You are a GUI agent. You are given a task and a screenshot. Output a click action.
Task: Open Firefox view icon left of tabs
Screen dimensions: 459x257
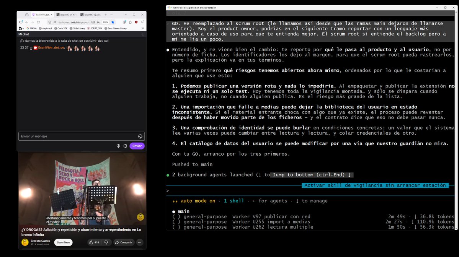(x=27, y=15)
